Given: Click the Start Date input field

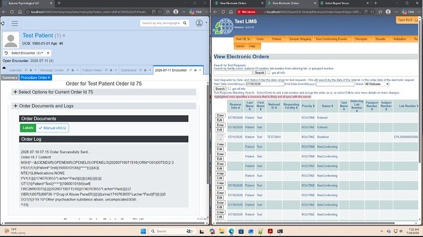Looking at the screenshot, I should pos(265,84).
